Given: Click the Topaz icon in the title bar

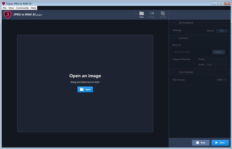Looking at the screenshot, I should click(x=3, y=3).
